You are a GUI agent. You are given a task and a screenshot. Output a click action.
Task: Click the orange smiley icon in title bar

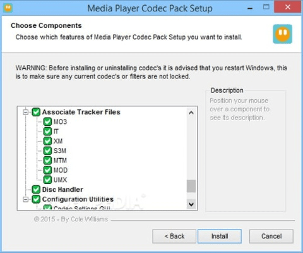click(x=8, y=8)
